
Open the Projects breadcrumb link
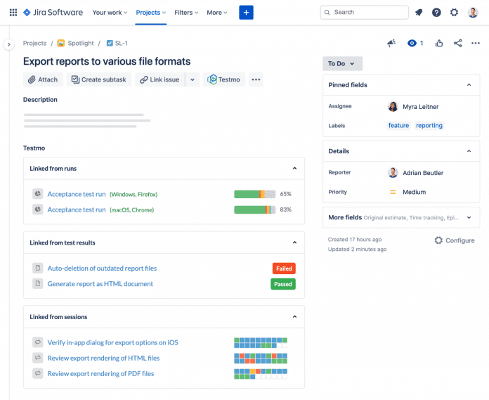click(34, 43)
